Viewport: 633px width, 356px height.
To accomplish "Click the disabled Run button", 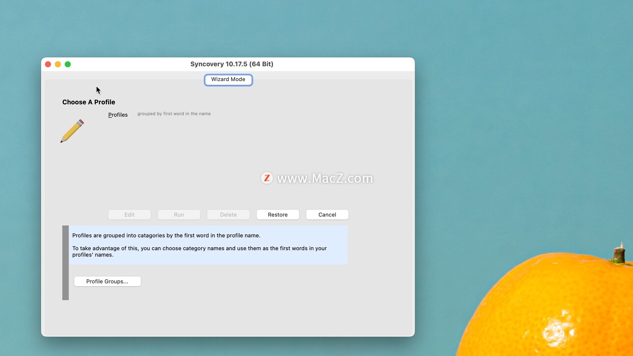I will [179, 215].
